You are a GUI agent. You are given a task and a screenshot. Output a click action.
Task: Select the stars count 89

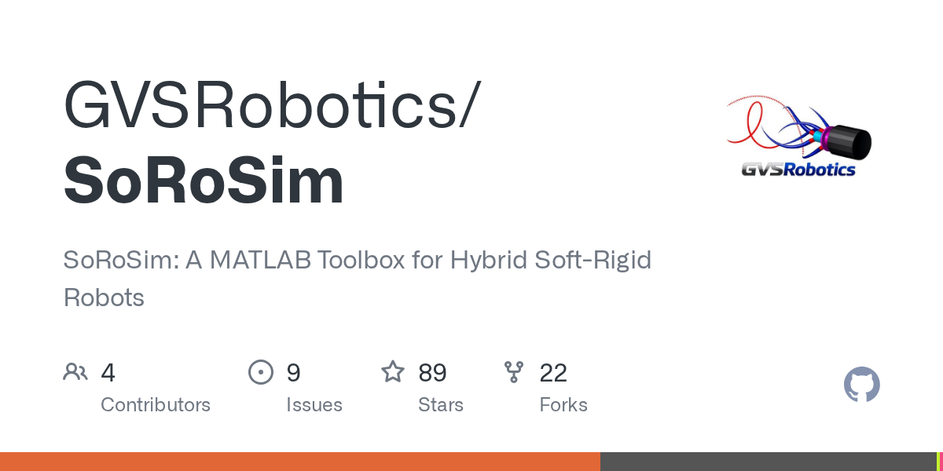432,373
